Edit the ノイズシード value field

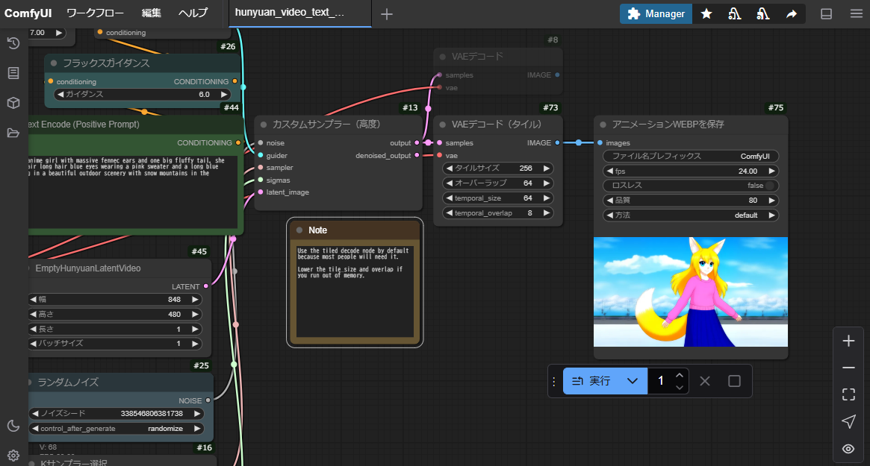(x=116, y=413)
